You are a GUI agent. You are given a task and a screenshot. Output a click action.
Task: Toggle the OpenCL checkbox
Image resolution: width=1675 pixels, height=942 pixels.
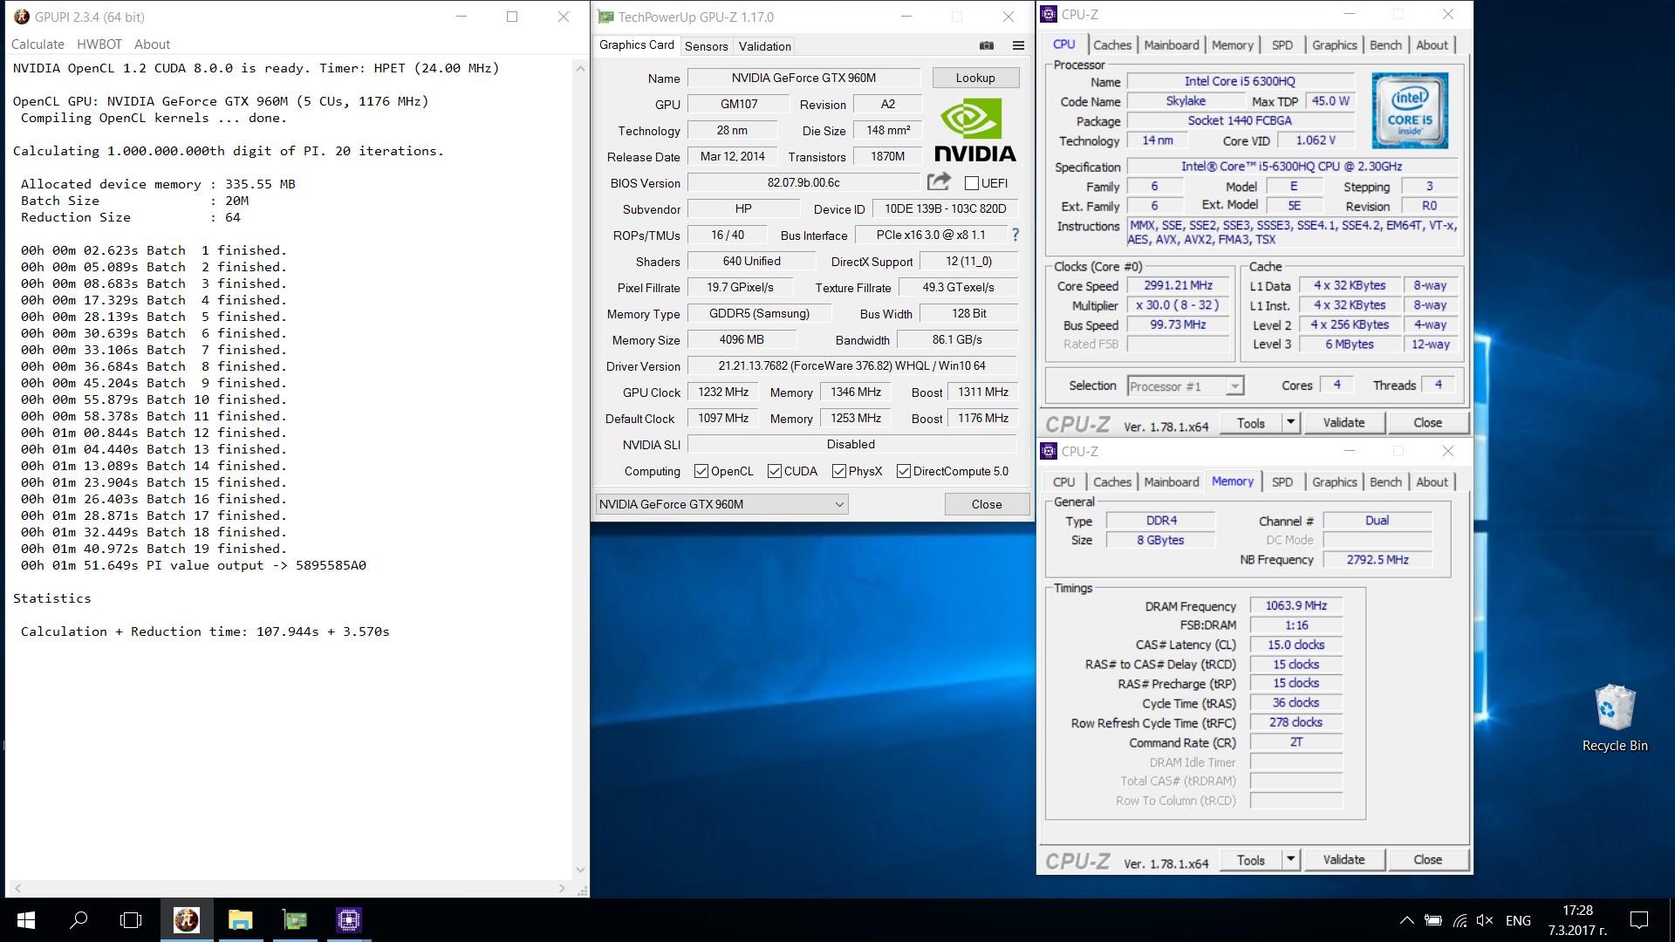[x=701, y=471]
